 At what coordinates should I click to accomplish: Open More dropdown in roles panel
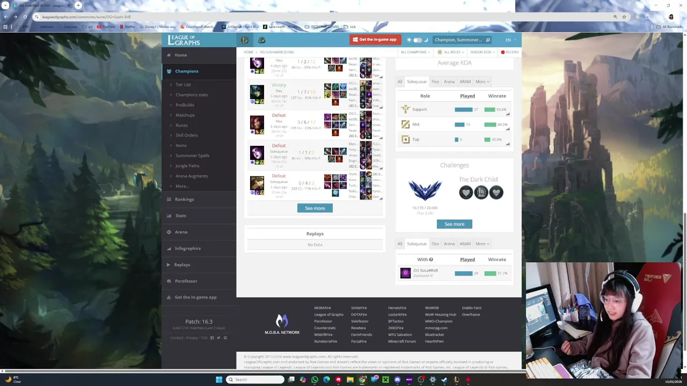(x=482, y=82)
